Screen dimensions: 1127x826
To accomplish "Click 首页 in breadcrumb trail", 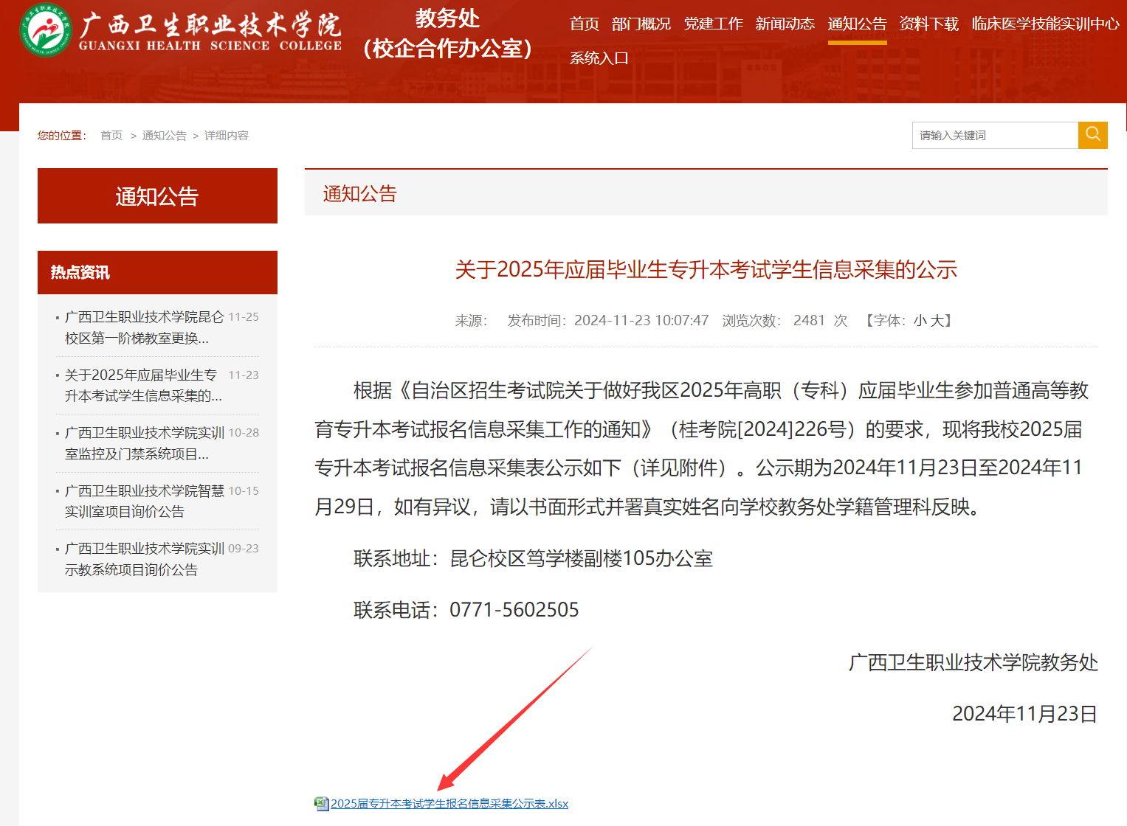I will click(111, 135).
